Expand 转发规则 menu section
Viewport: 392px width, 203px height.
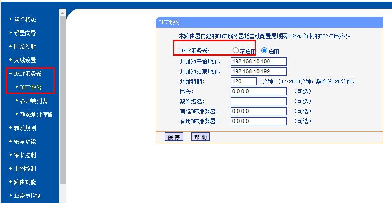25,128
